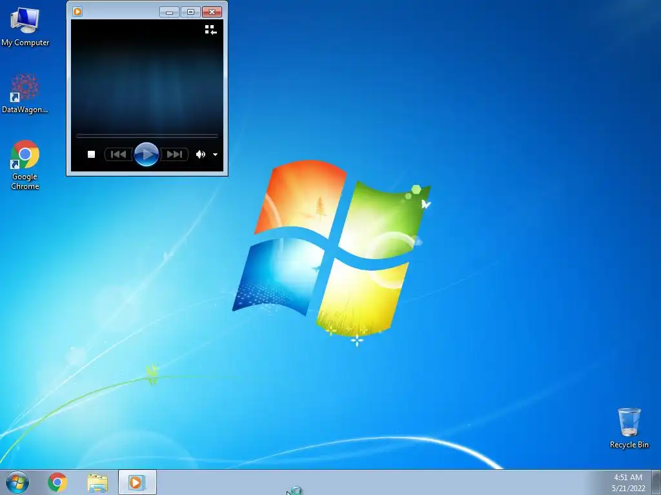Maximize the Windows Media Player window
Image resolution: width=661 pixels, height=495 pixels.
pos(190,12)
